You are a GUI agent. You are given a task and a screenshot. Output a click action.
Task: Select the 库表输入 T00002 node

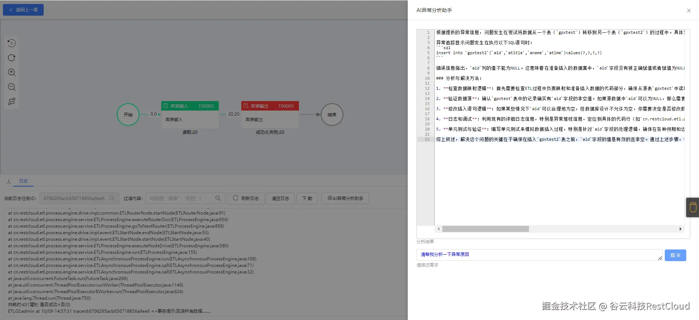coord(190,115)
